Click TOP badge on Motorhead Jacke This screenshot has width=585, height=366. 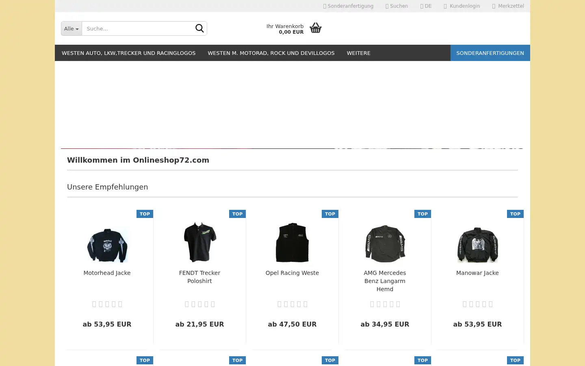145,214
